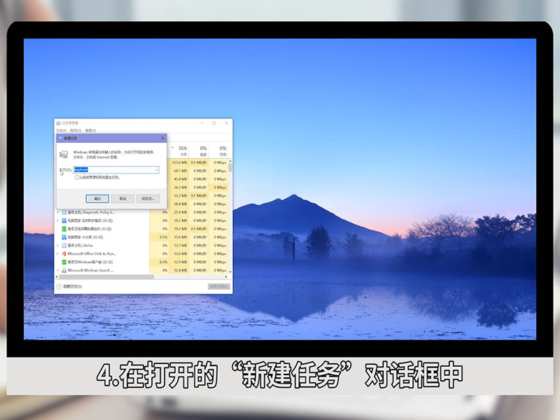Image resolution: width=560 pixels, height=420 pixels.
Task: Click the Microsoft Office Click-to-Run icon
Action: (64, 253)
